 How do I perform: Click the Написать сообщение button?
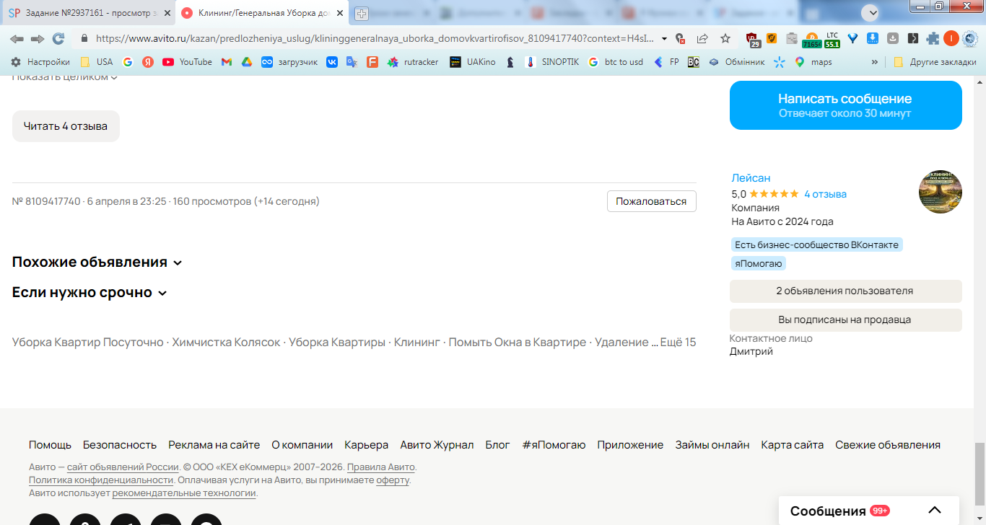coord(846,105)
